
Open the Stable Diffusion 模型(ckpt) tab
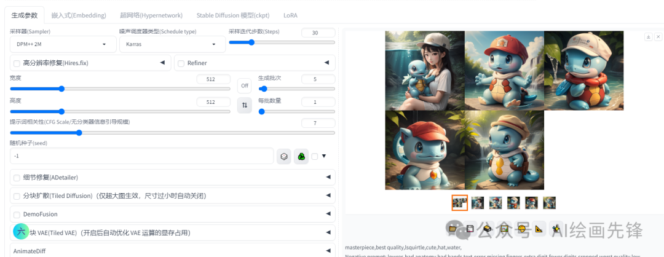[233, 15]
